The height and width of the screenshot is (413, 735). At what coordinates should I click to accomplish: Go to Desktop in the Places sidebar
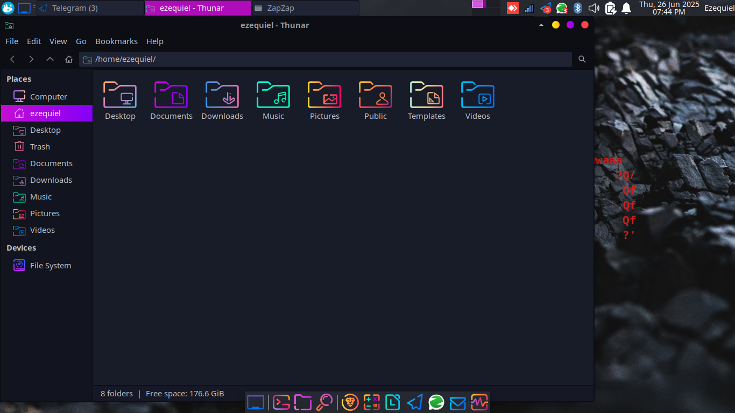[47, 130]
